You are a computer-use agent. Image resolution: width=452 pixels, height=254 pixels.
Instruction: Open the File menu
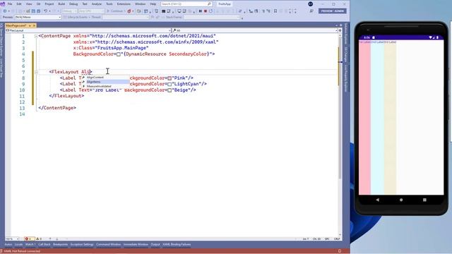click(10, 4)
